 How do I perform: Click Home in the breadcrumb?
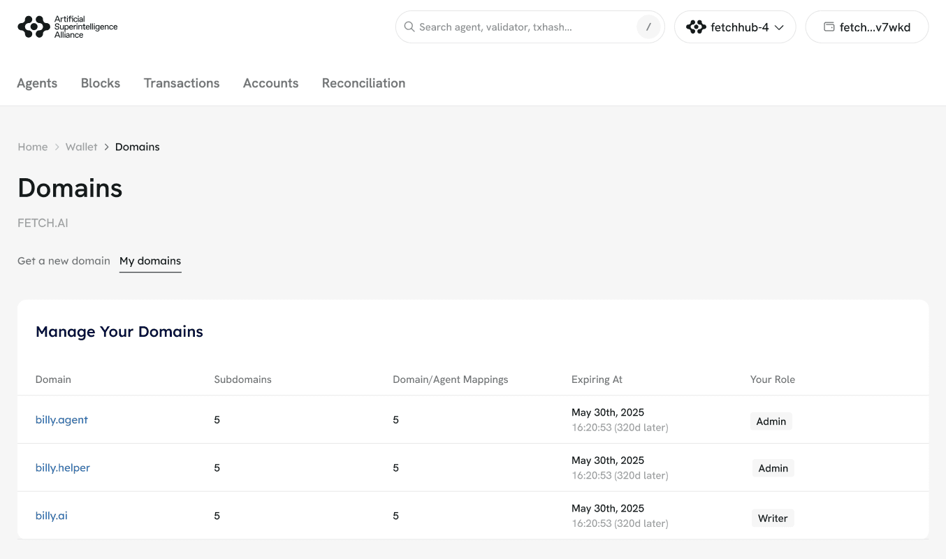[33, 147]
